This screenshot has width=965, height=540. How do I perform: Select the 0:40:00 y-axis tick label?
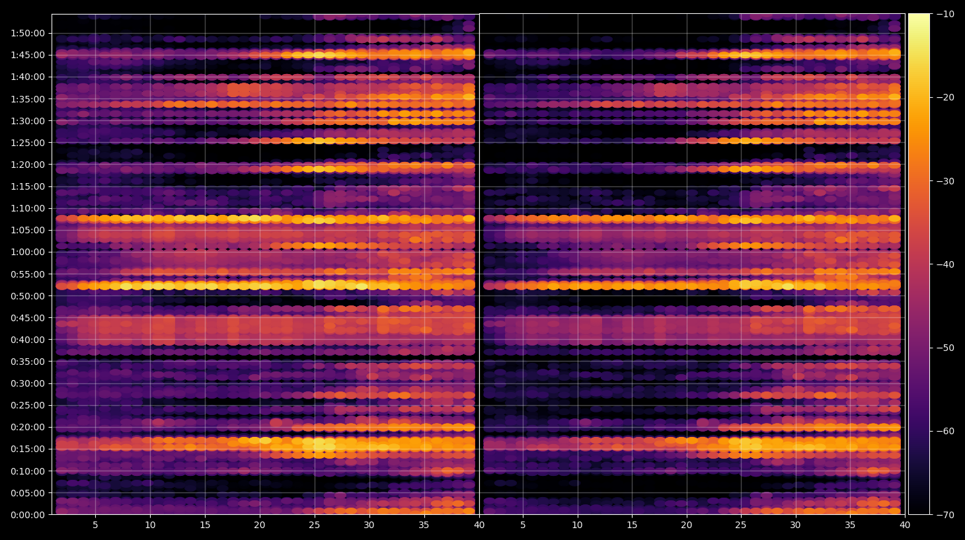28,340
